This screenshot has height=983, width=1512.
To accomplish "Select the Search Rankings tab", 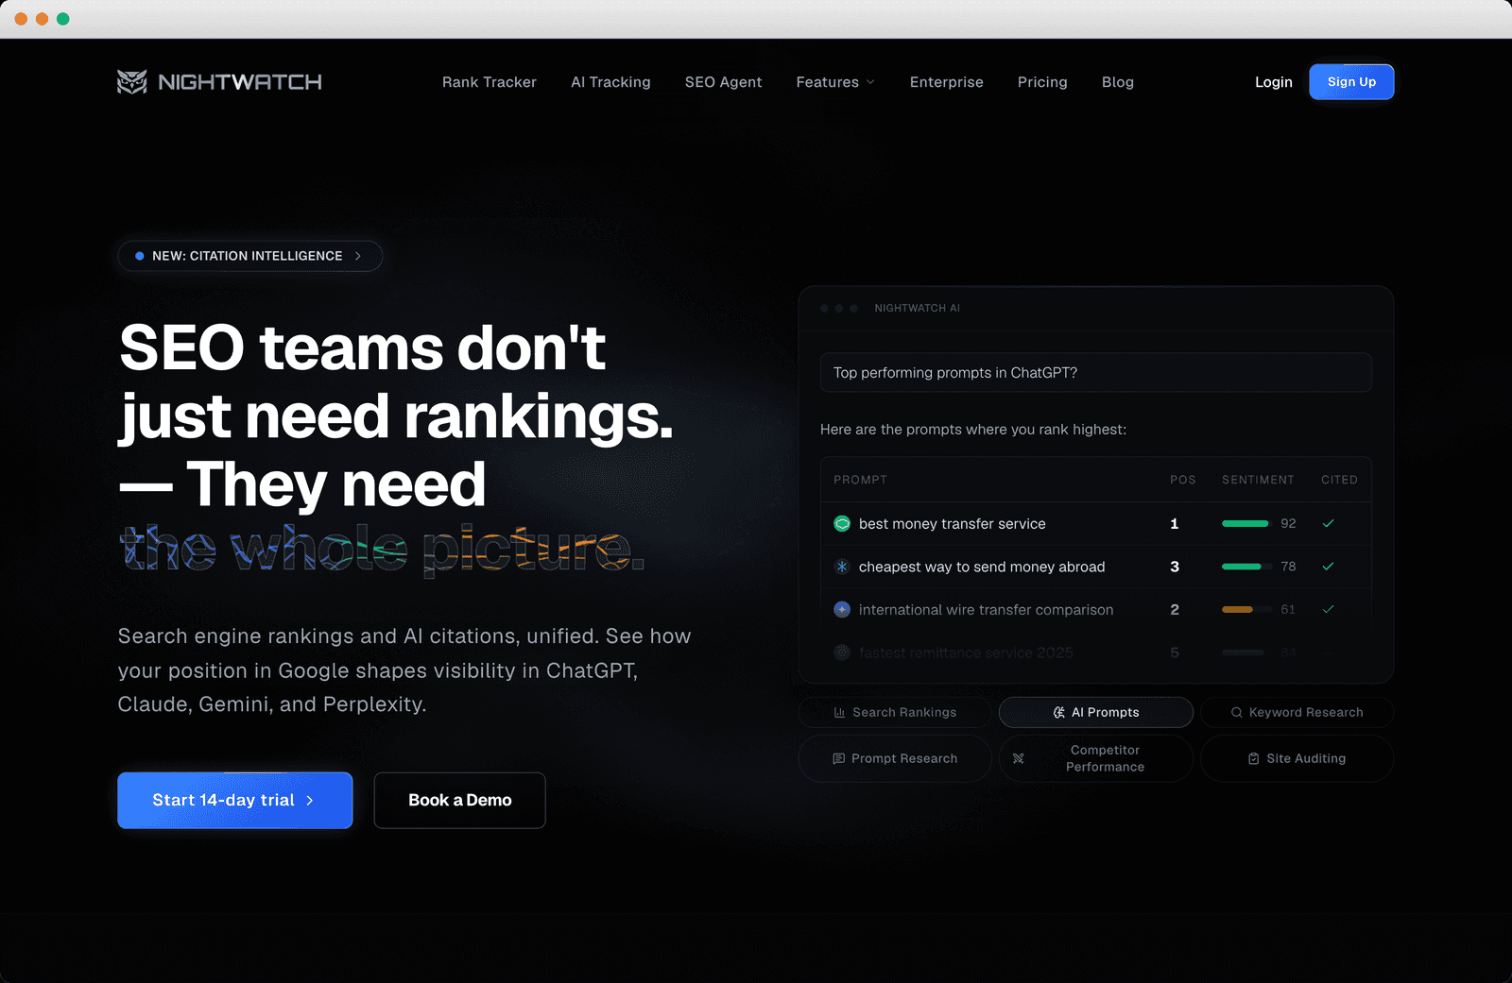I will [895, 713].
